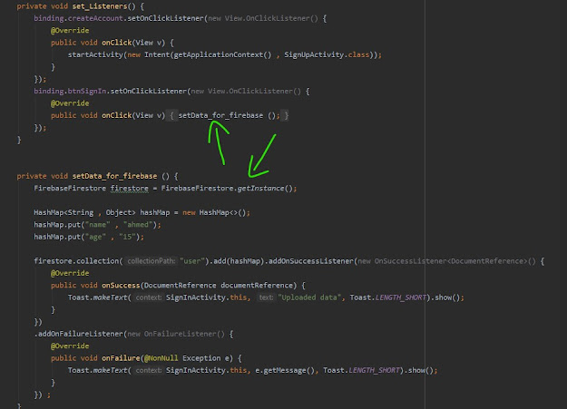Viewport: 567px width, 409px height.
Task: Click the "name" string literal
Action: [x=97, y=225]
